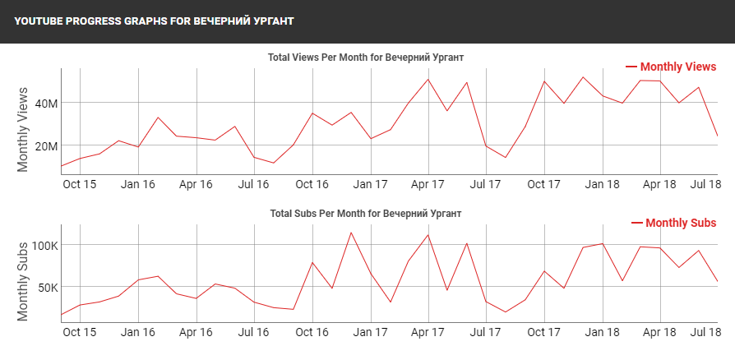Image resolution: width=735 pixels, height=346 pixels.
Task: Click Jan 17 label under views chart
Action: click(370, 184)
